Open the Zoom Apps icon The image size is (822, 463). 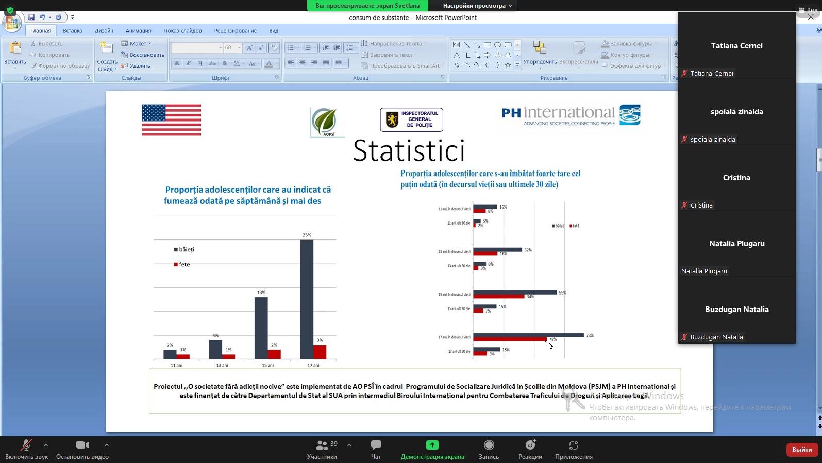[x=574, y=445]
